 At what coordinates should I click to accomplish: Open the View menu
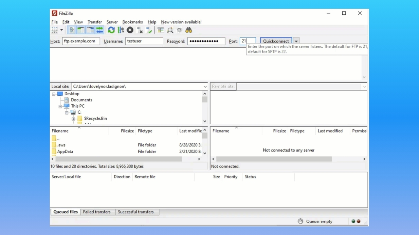(x=78, y=22)
